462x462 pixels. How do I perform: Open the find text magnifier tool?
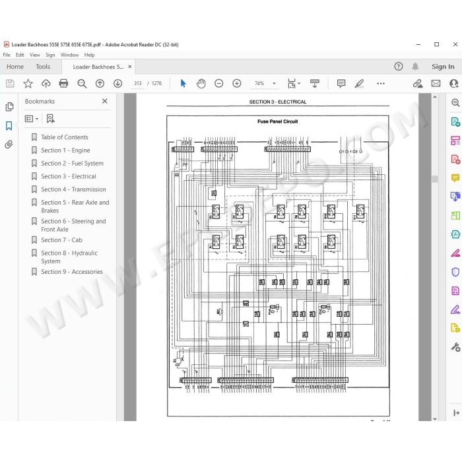[x=82, y=84]
